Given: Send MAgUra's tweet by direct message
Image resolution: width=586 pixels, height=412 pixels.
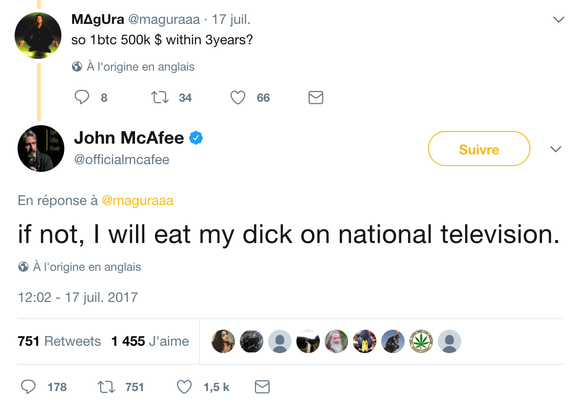Looking at the screenshot, I should pos(316,98).
